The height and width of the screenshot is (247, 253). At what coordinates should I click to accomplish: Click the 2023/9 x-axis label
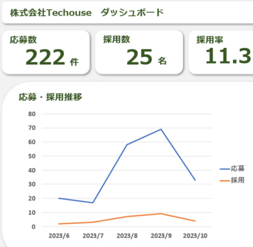[161, 235]
